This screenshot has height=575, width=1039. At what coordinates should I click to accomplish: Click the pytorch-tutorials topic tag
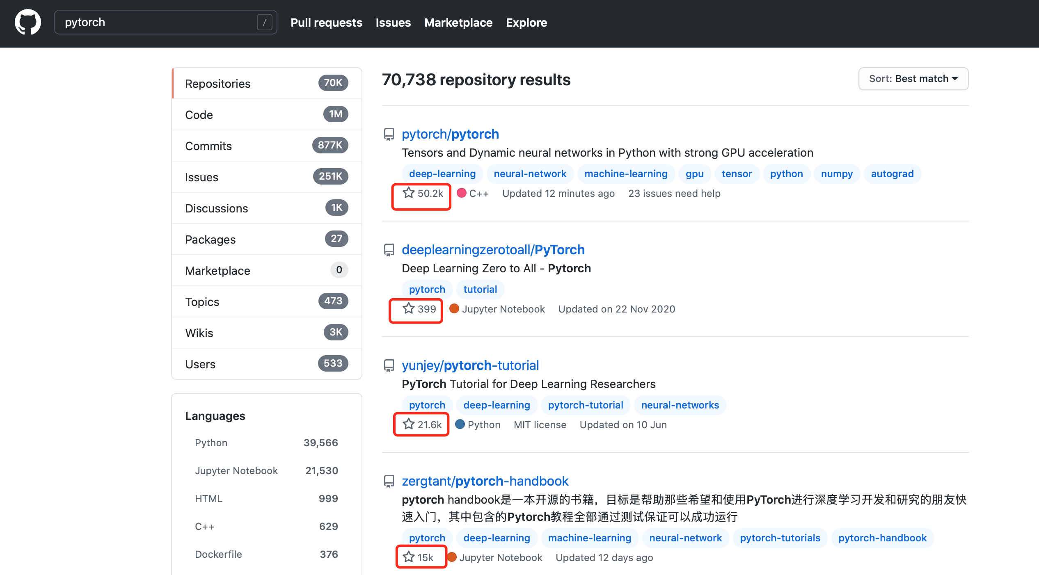coord(780,538)
